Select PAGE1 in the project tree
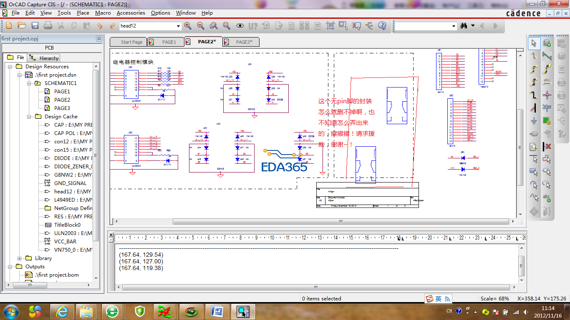 tap(62, 92)
